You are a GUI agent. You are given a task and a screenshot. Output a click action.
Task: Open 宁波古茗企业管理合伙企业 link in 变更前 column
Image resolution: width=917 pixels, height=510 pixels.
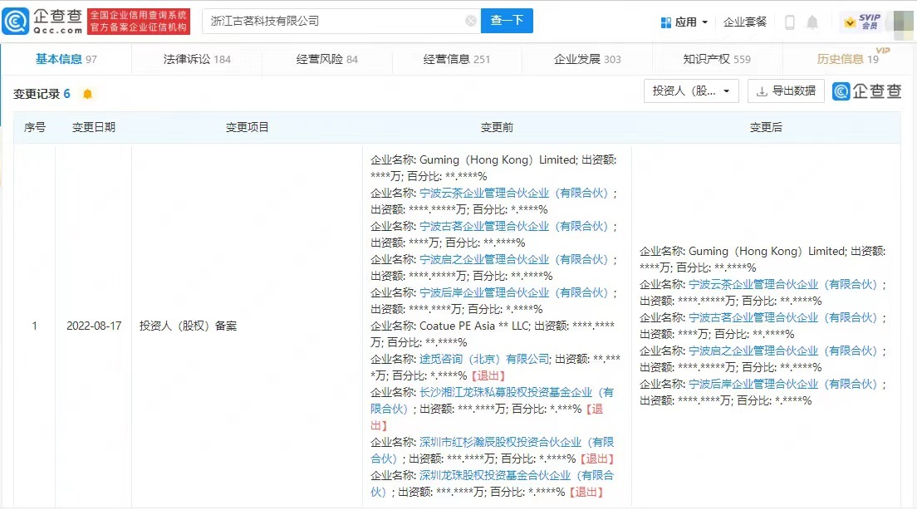514,226
